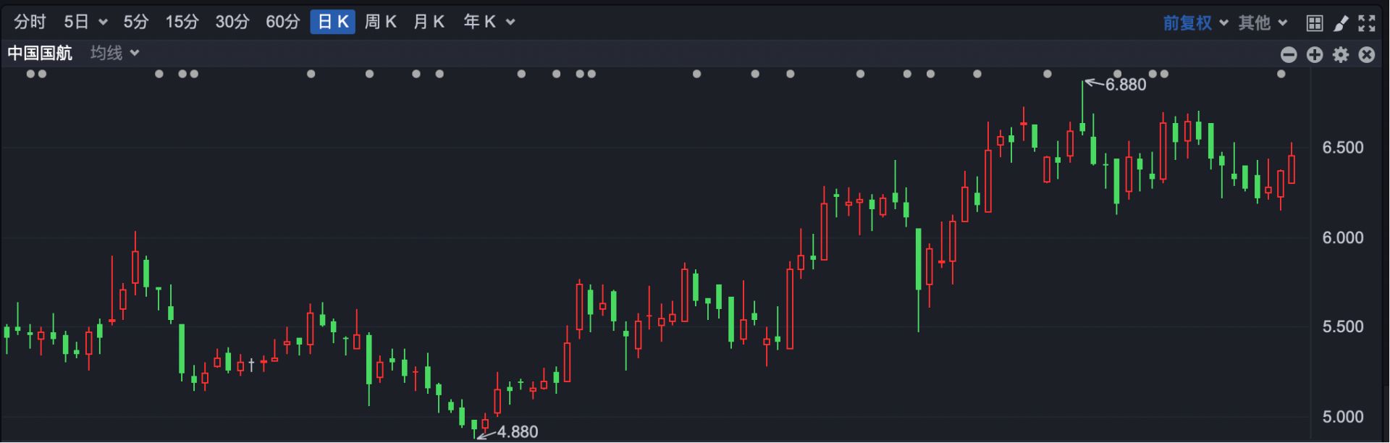Image resolution: width=1390 pixels, height=443 pixels.
Task: Enter fullscreen chart mode
Action: point(1367,23)
